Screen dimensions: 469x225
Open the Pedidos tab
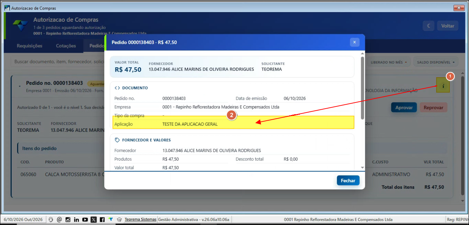pyautogui.click(x=94, y=46)
